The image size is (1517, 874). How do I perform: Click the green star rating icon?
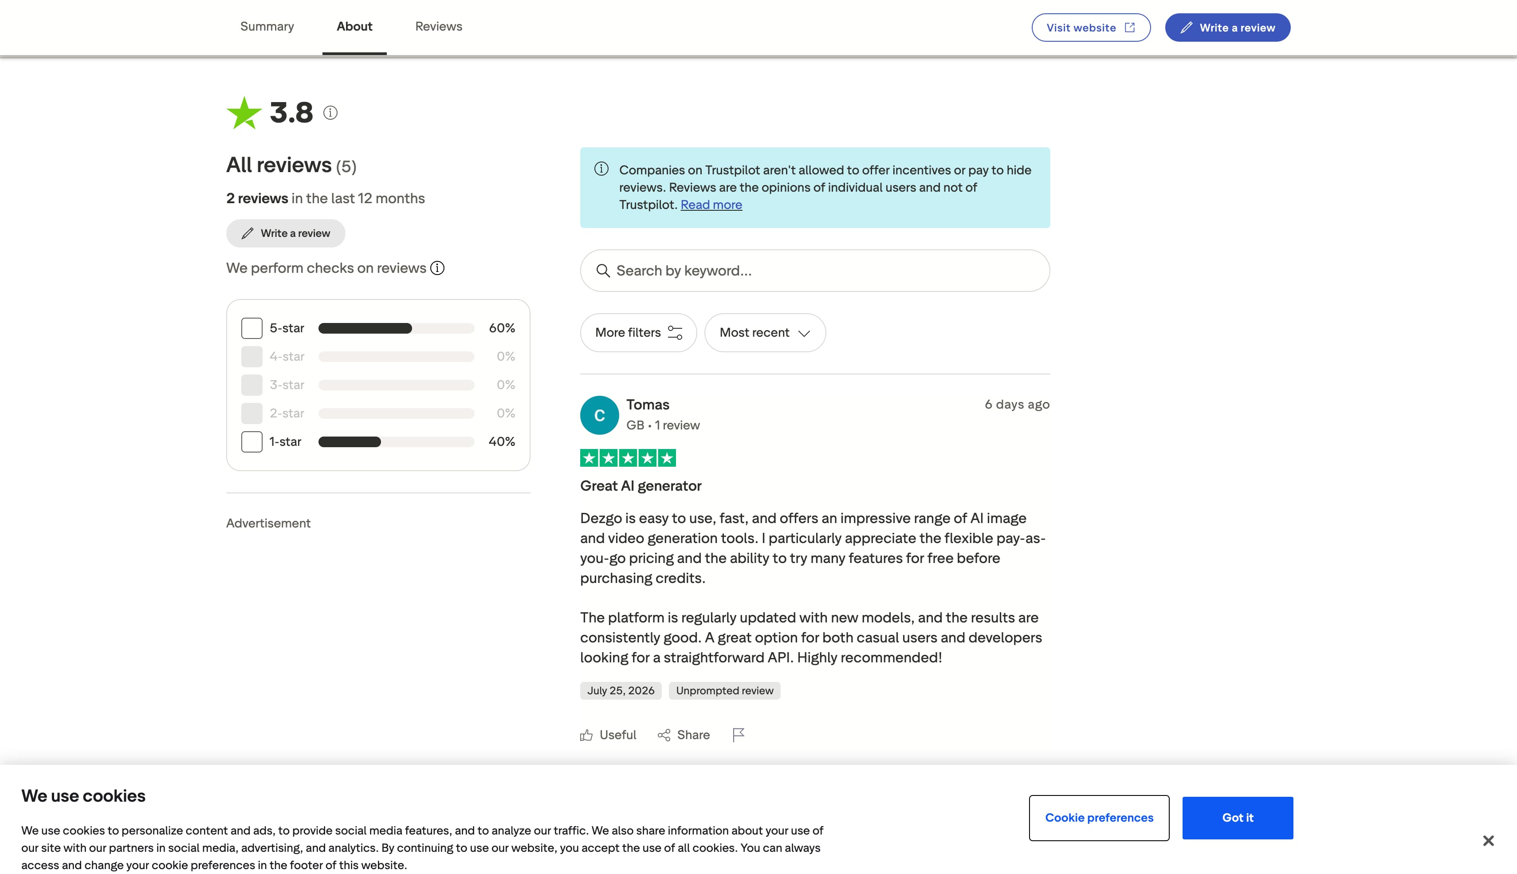tap(244, 113)
